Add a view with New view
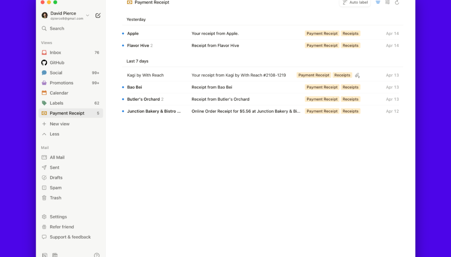The width and height of the screenshot is (451, 257). (59, 124)
